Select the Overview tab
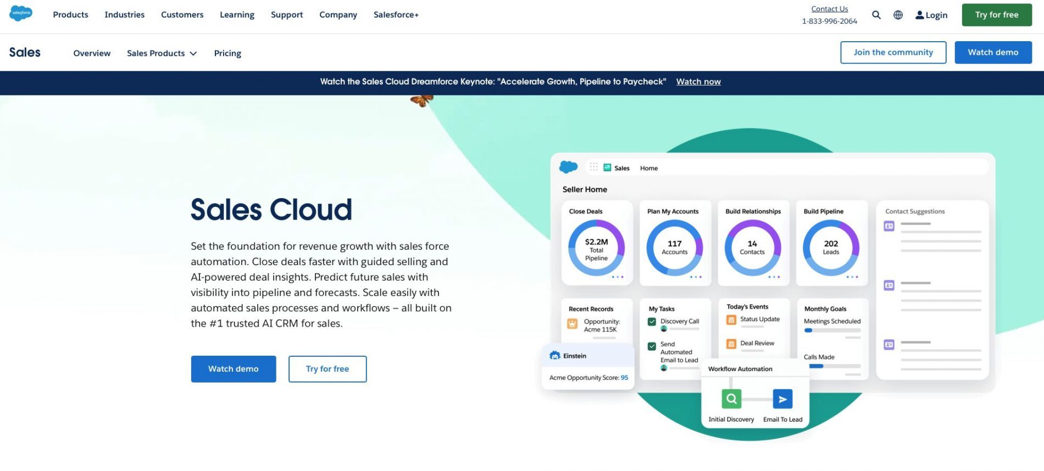 92,53
